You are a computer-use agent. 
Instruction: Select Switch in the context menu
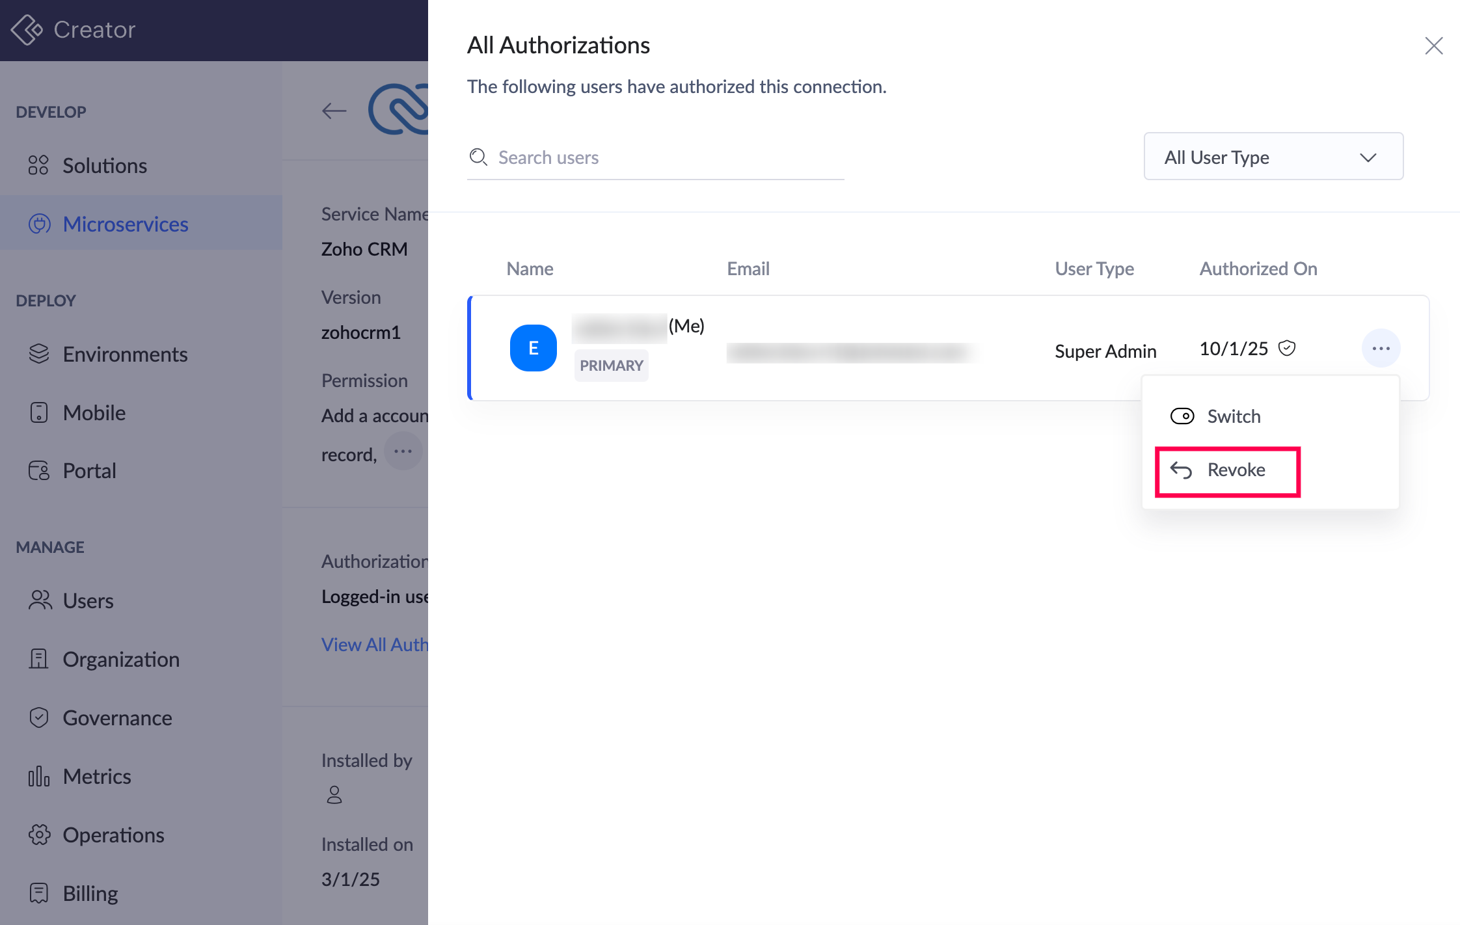pyautogui.click(x=1233, y=416)
